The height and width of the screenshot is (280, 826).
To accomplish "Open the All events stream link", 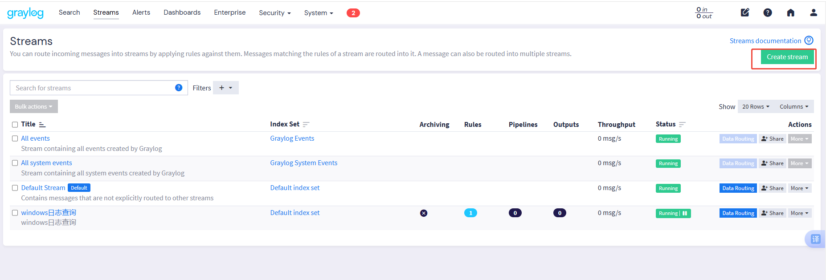I will [x=36, y=138].
